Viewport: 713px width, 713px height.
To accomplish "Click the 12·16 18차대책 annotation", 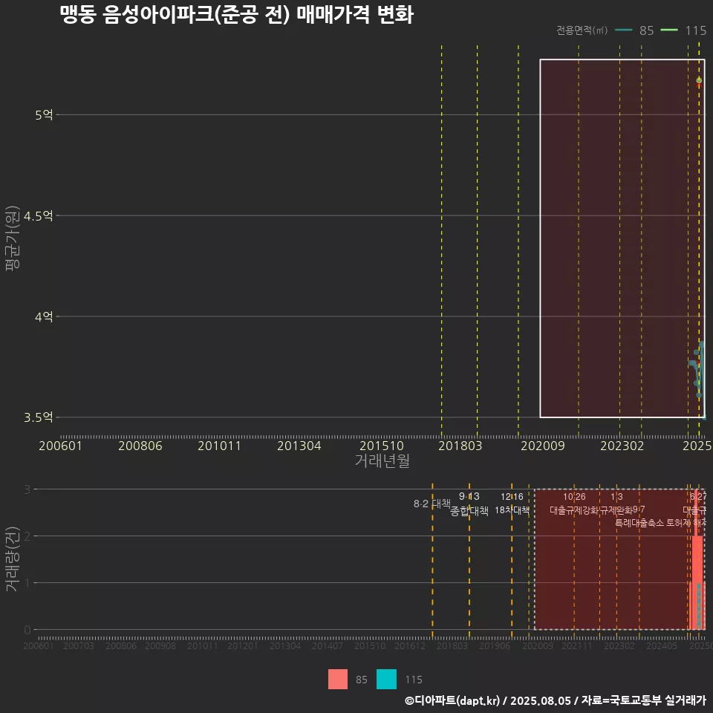I will (512, 504).
